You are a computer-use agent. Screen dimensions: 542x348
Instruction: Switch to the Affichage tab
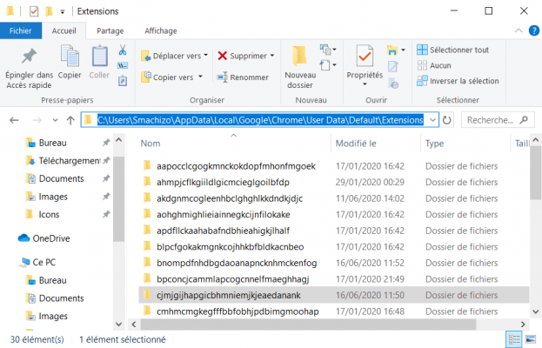(161, 30)
